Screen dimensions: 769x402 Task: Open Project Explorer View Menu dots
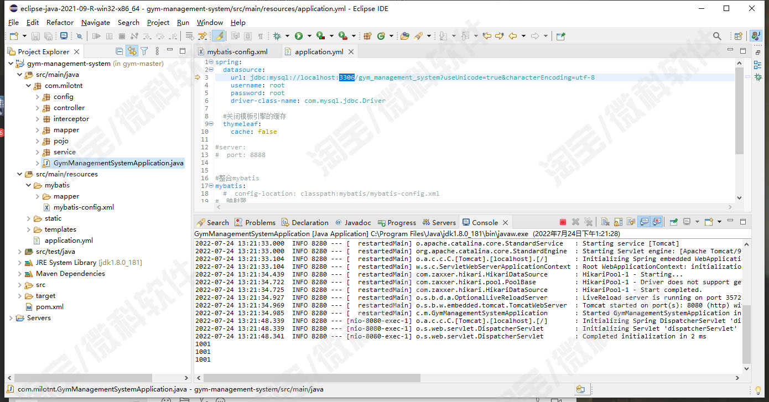click(x=157, y=51)
